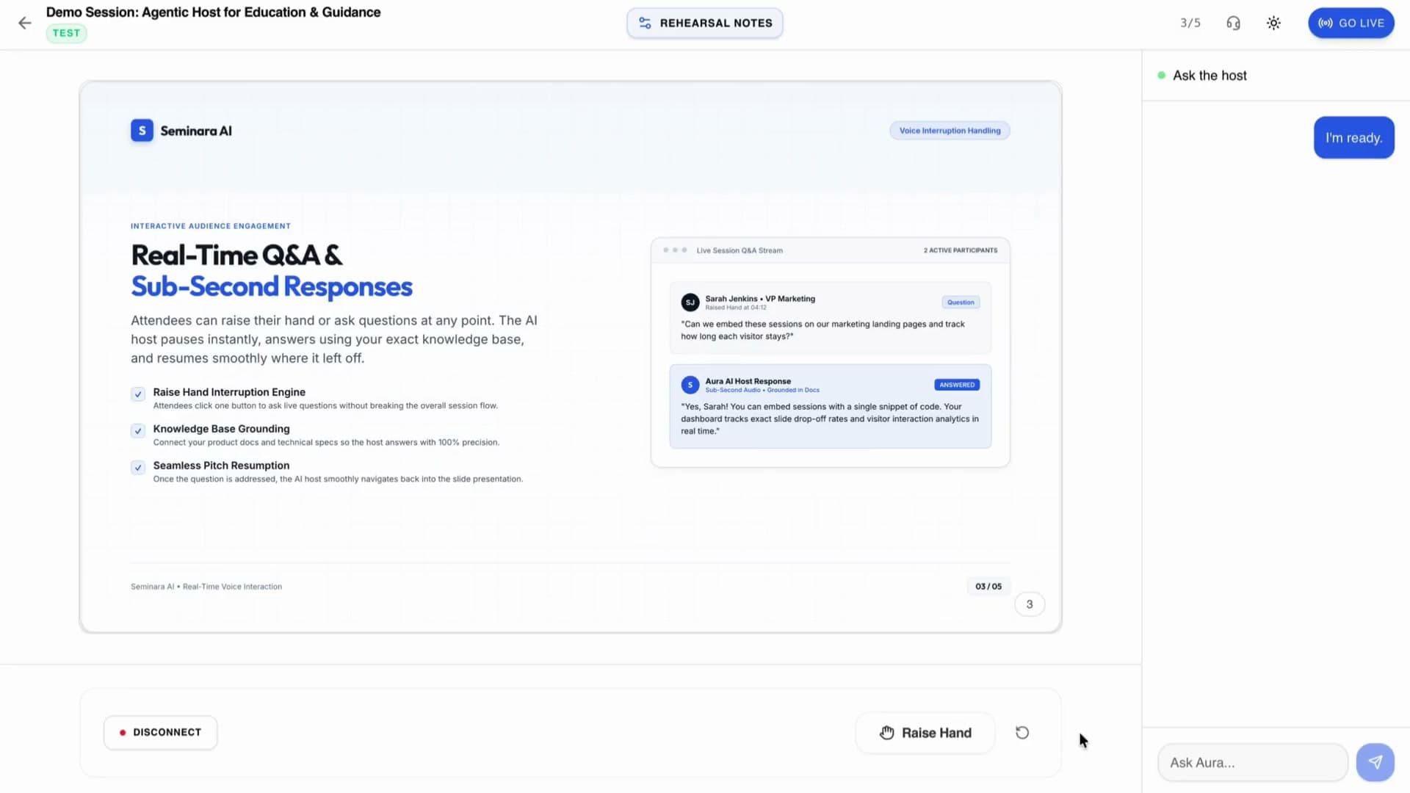Disconnect from the session
Viewport: 1410px width, 793px height.
click(x=160, y=732)
